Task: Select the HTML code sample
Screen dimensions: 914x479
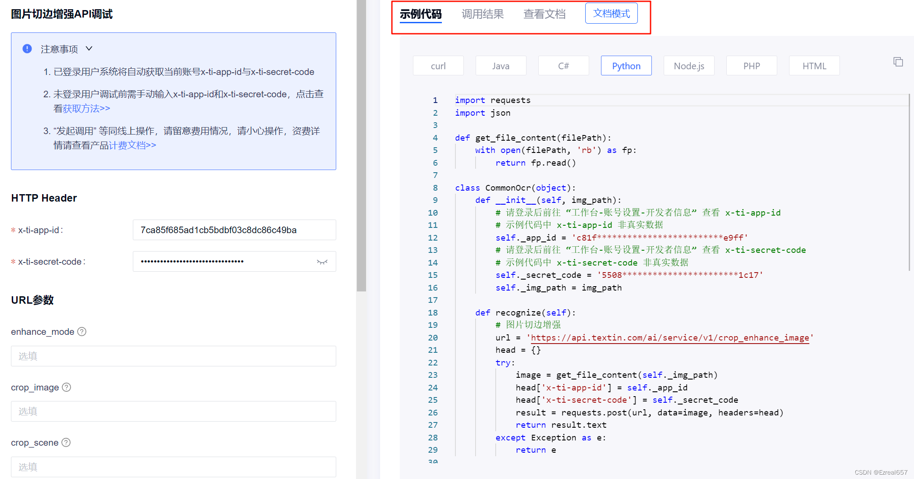Action: coord(814,65)
